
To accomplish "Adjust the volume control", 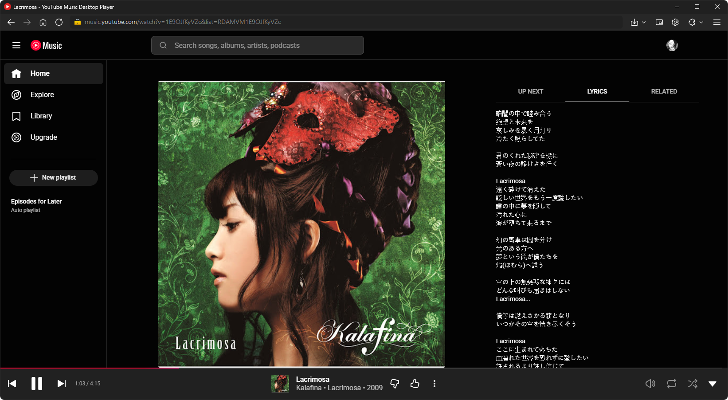I will [650, 383].
